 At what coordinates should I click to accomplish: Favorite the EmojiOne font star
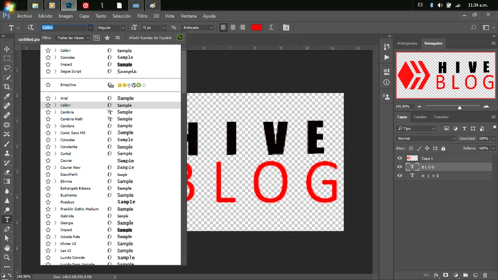click(x=48, y=85)
